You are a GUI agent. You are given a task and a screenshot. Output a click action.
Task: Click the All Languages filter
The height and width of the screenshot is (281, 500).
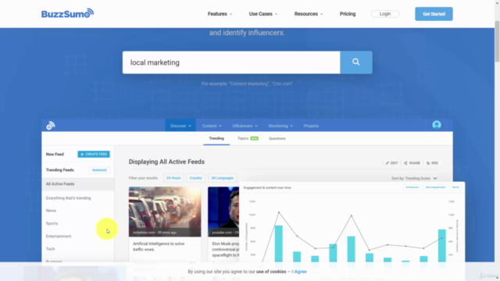point(222,178)
